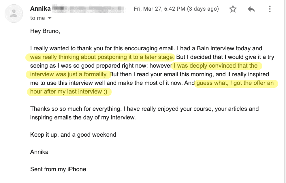Expand the 'to me' recipient details arrow
286x183 pixels.
(49, 18)
